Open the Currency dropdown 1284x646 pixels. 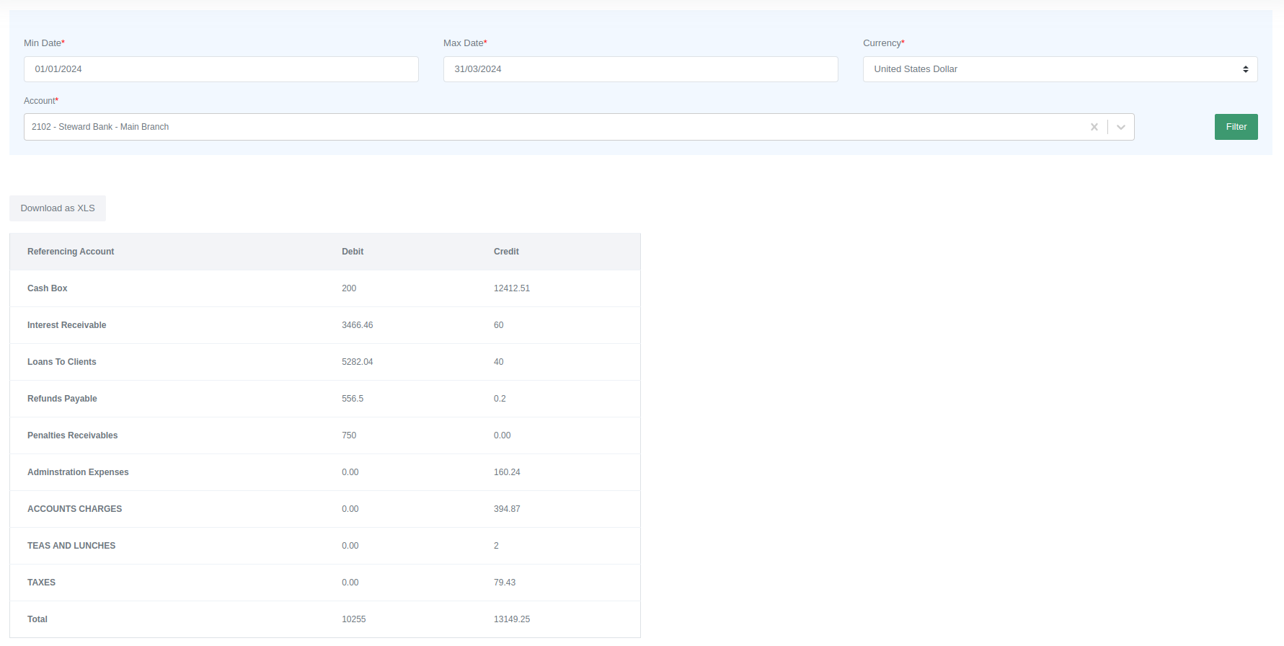(1059, 69)
